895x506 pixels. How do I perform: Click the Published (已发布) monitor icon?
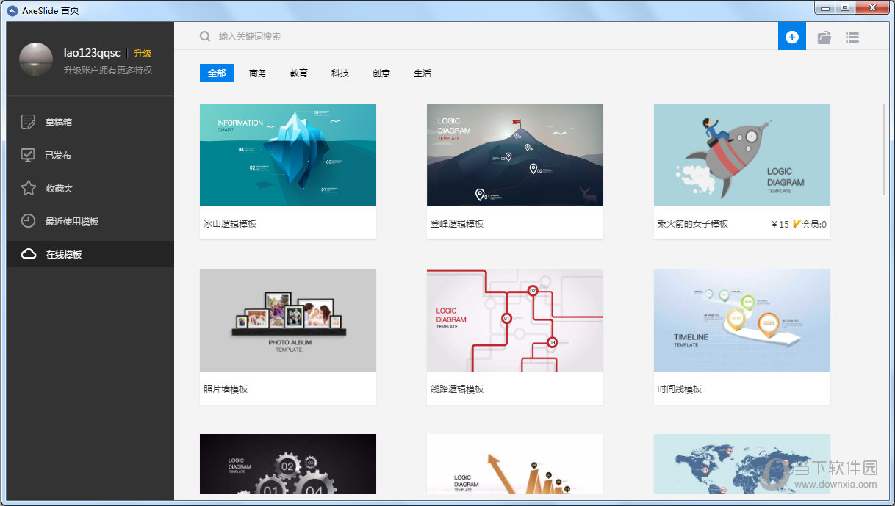coord(28,155)
